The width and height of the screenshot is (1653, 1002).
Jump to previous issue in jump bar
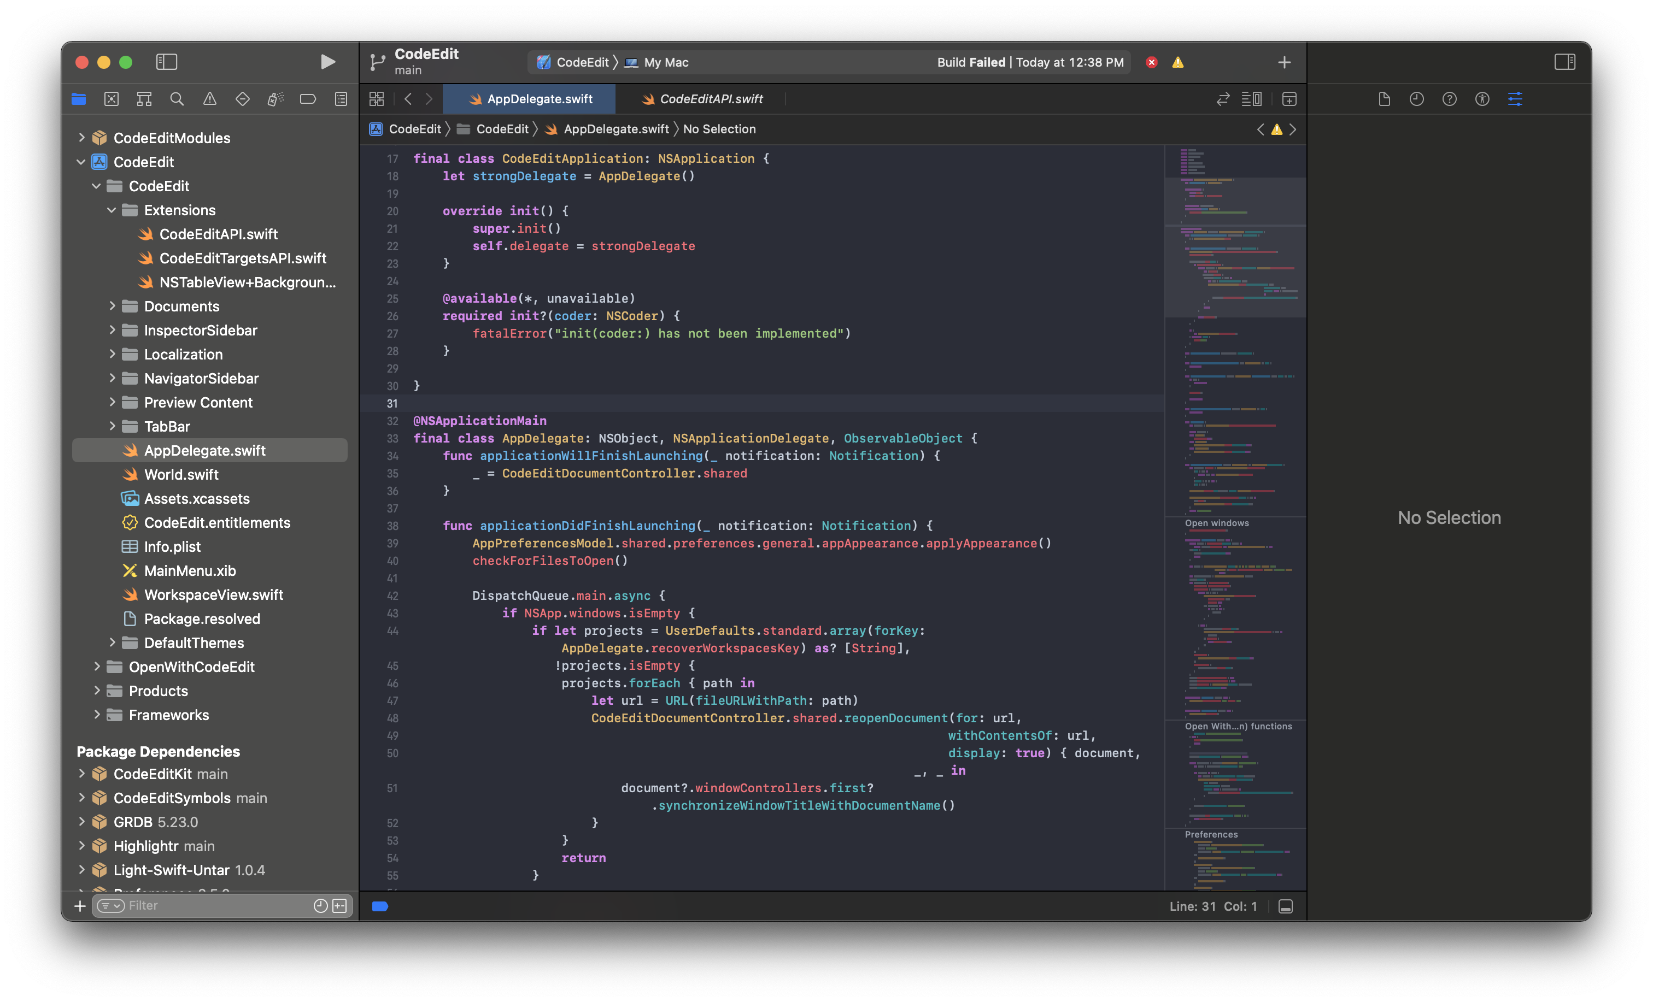pyautogui.click(x=1261, y=129)
